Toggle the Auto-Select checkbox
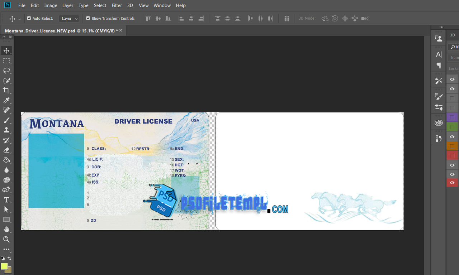This screenshot has height=275, width=459. [x=29, y=18]
